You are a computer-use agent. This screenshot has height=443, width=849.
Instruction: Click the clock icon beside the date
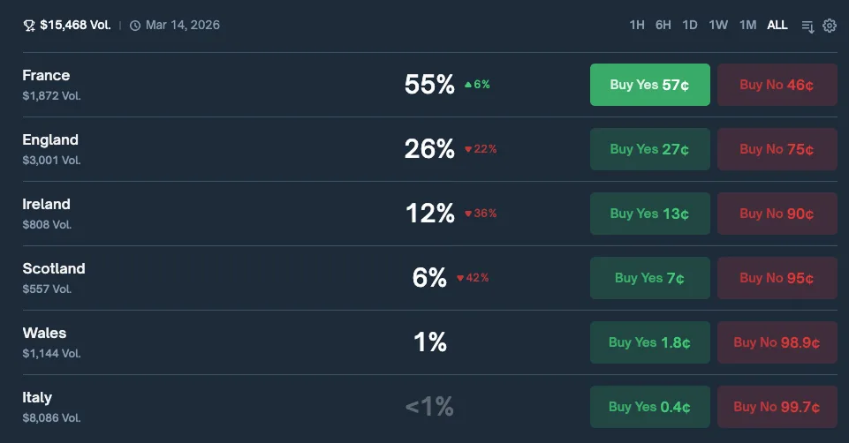[135, 26]
